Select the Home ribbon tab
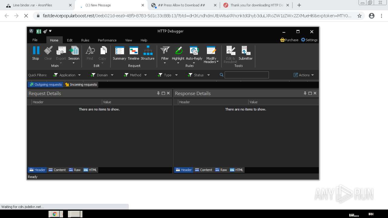The image size is (388, 218). coord(54,40)
